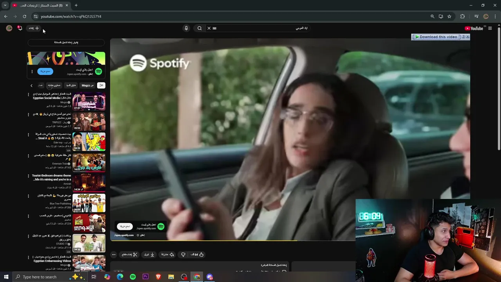Screen dimensions: 501x282
Task: Open options menu for Tourist-Bedroom video
Action: click(28, 176)
